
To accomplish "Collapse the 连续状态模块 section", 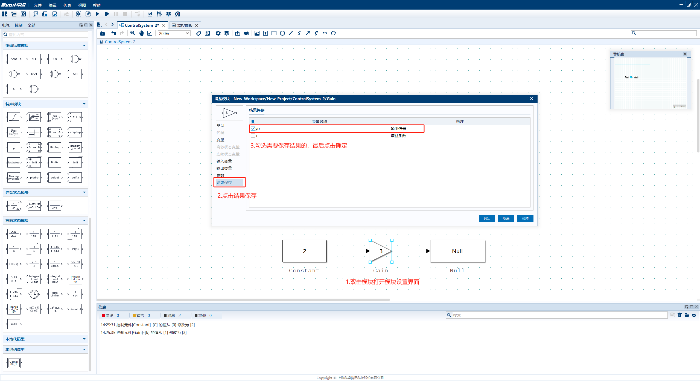I will click(84, 192).
